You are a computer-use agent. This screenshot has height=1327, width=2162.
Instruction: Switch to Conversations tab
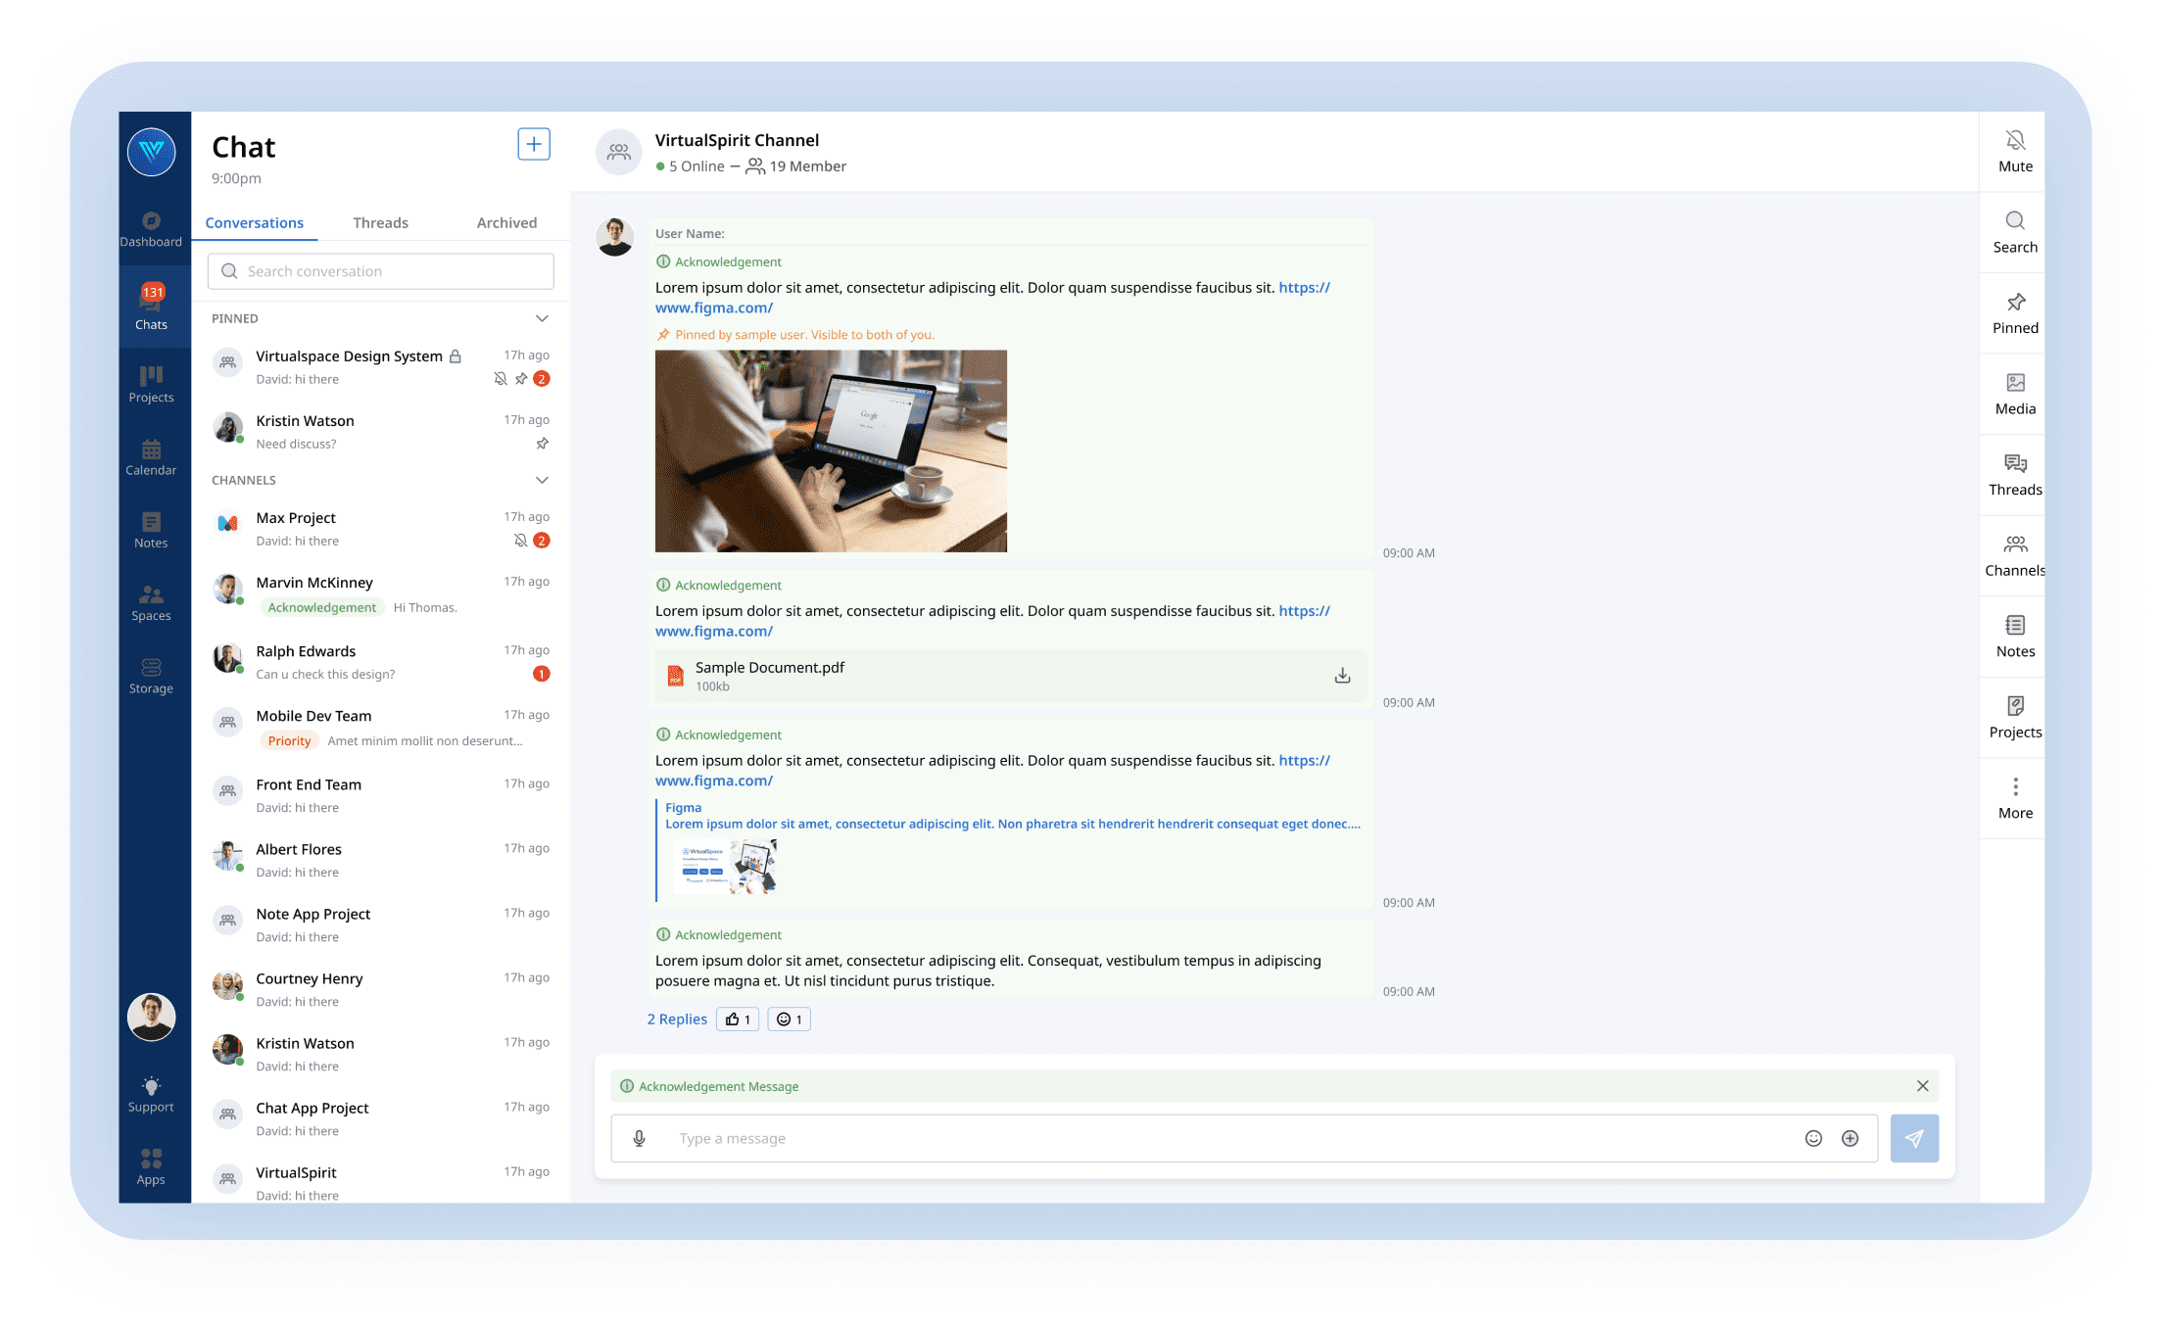(255, 222)
